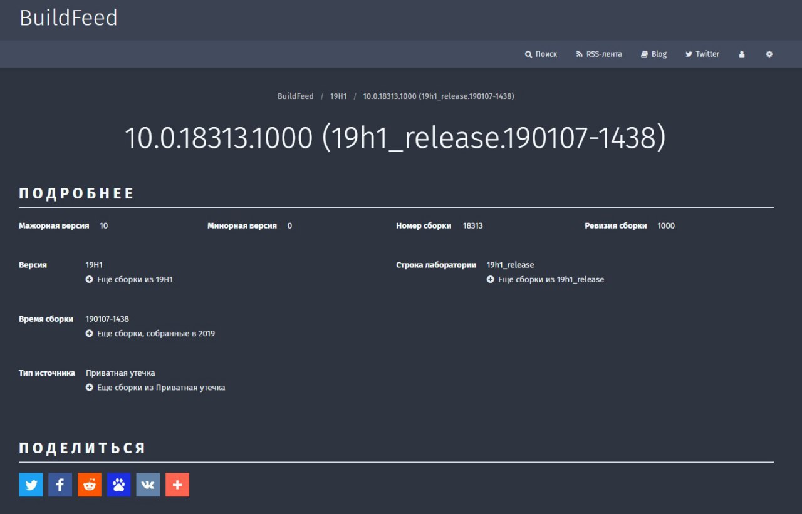Show Еще сборки из 19H1
Screen dimensions: 802x514
click(129, 280)
